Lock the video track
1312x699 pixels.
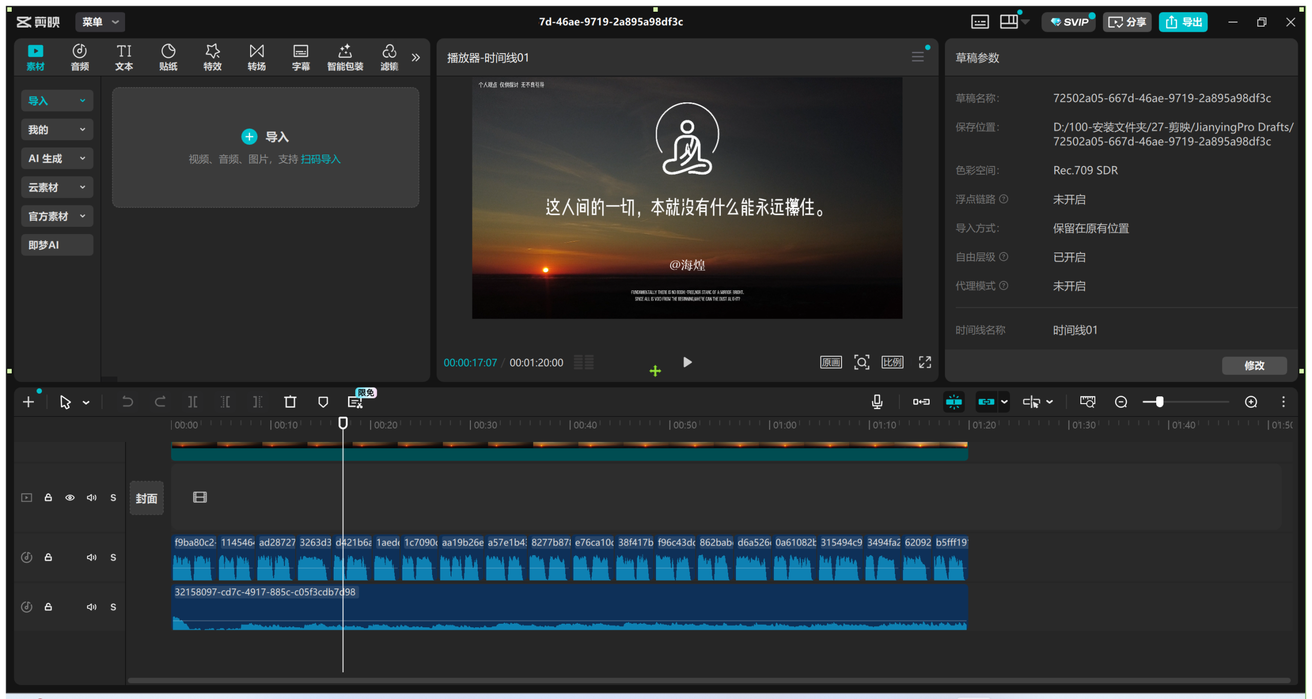(x=48, y=497)
